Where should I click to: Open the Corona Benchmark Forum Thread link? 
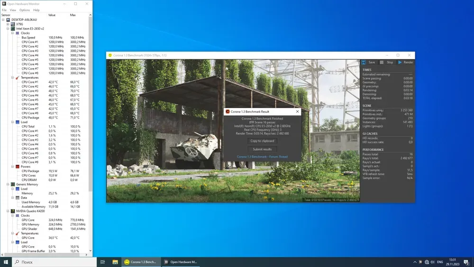point(262,157)
